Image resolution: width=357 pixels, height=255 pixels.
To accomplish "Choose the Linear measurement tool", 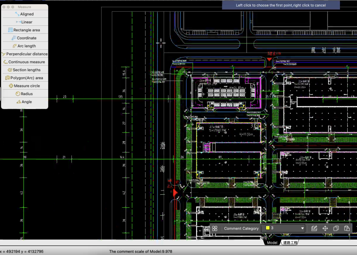I will point(24,22).
